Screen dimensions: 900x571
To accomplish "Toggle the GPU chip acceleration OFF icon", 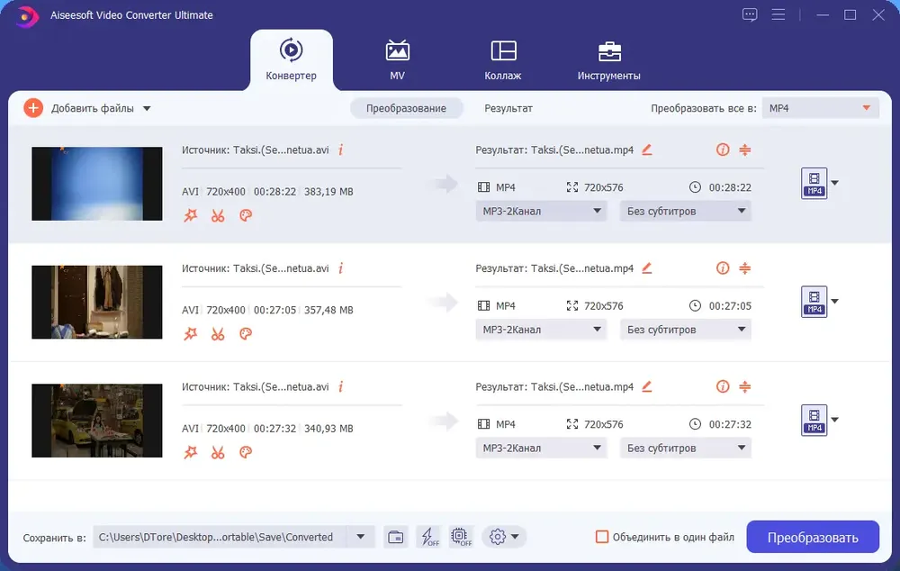I will pyautogui.click(x=461, y=537).
